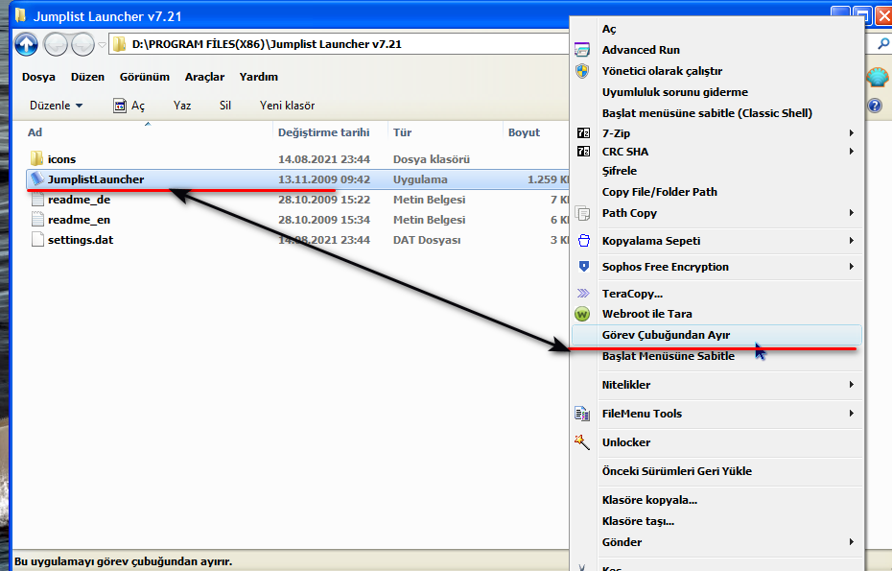Click the Yaz toolbar button
The height and width of the screenshot is (571, 892).
coord(182,106)
